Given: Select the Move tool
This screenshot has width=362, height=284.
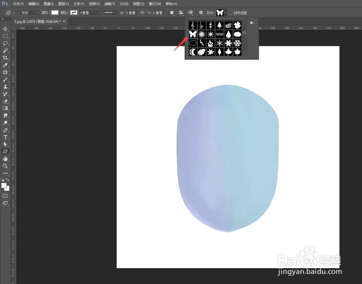Looking at the screenshot, I should (5, 29).
